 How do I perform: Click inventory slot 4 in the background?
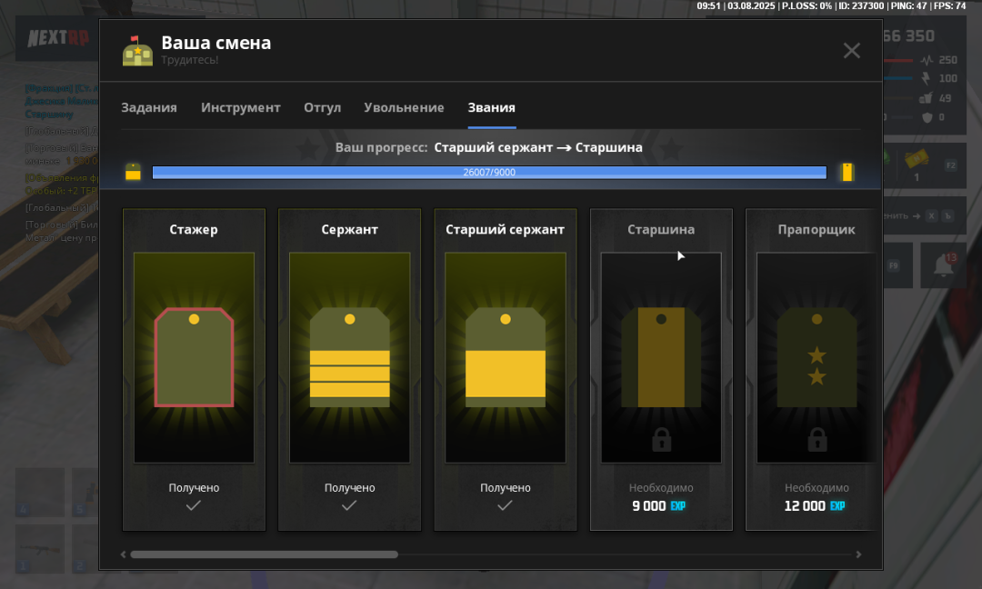[x=39, y=492]
